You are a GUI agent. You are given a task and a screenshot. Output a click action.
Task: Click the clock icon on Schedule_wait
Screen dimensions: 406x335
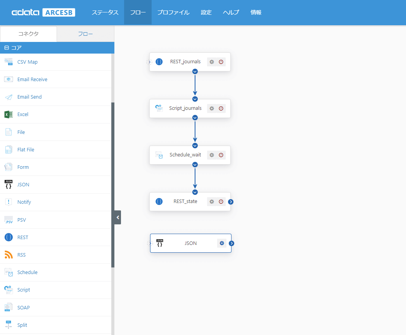click(x=221, y=155)
